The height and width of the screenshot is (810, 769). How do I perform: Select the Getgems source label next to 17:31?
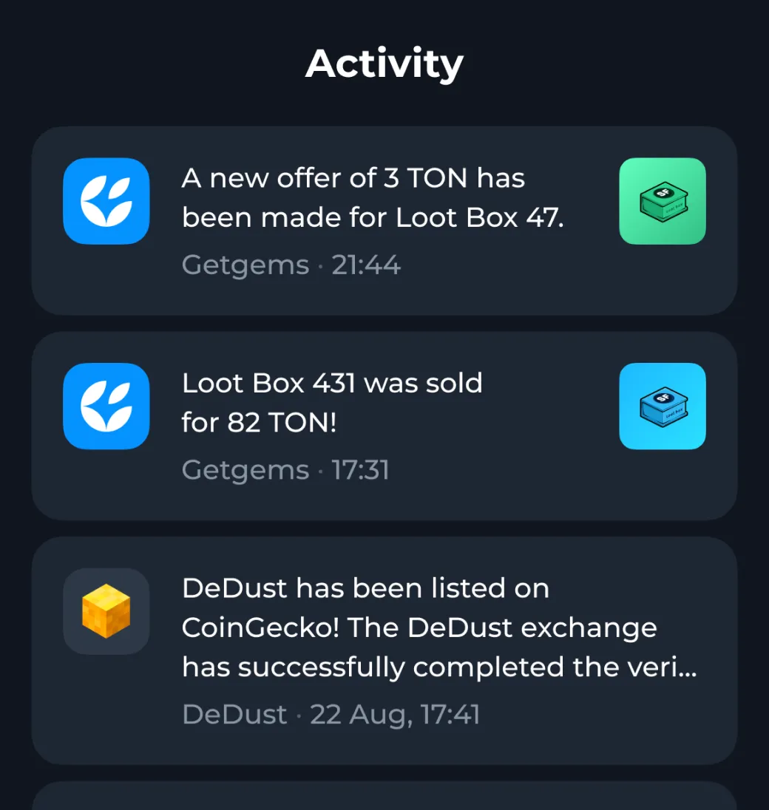[245, 469]
